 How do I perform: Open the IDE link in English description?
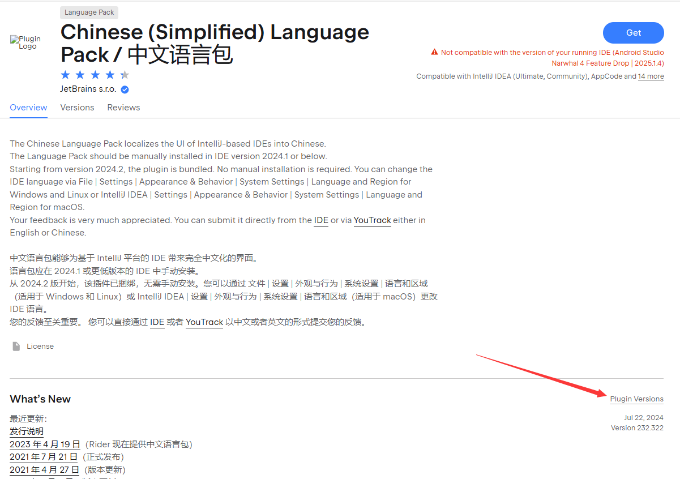pyautogui.click(x=321, y=220)
